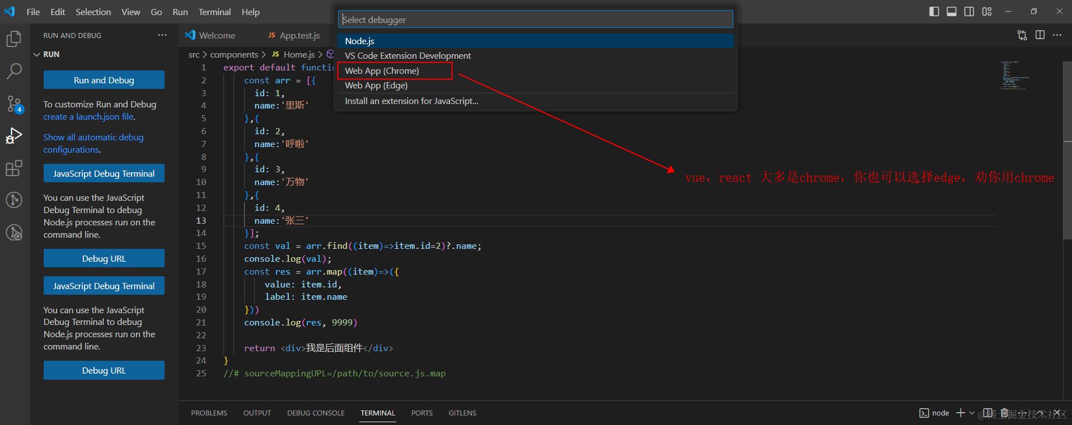Open the File menu
Image resolution: width=1072 pixels, height=425 pixels.
pos(33,12)
